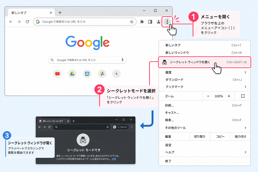
Task: Select キャスト... menu item
Action: click(205, 113)
